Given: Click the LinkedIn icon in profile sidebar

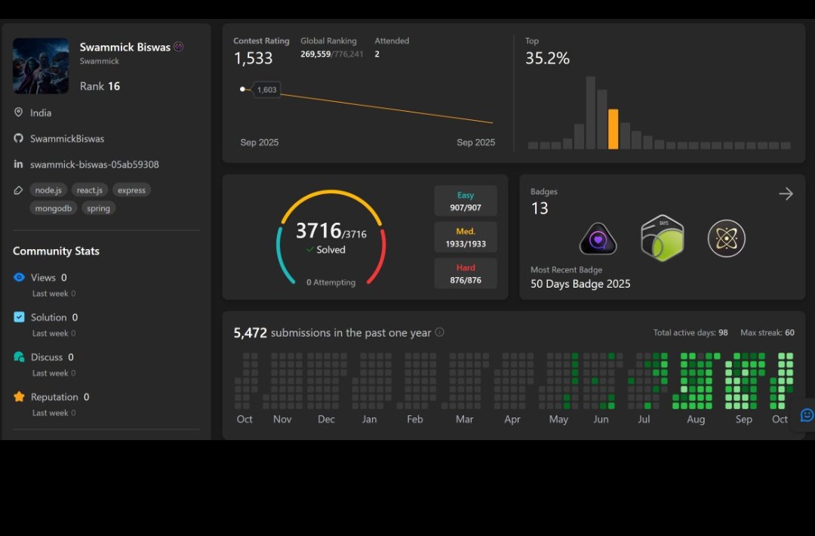Looking at the screenshot, I should tap(18, 165).
